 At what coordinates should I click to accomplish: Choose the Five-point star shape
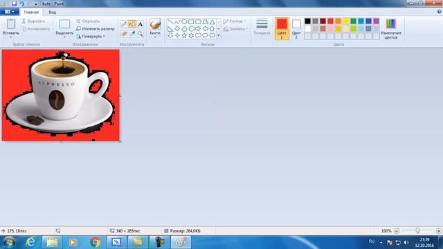tap(184, 35)
